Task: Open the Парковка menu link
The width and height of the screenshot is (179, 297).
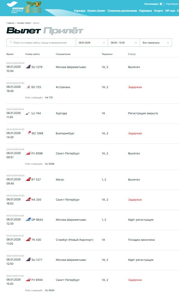Action: (x=145, y=11)
